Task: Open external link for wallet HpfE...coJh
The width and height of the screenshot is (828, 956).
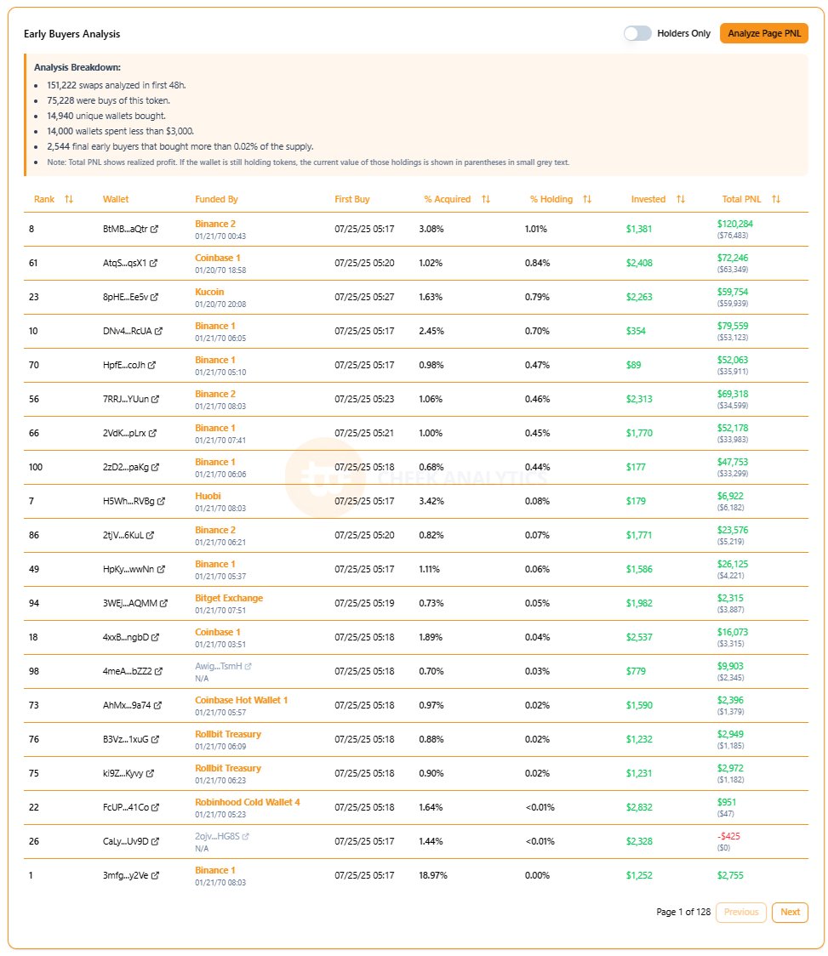Action: (x=151, y=365)
